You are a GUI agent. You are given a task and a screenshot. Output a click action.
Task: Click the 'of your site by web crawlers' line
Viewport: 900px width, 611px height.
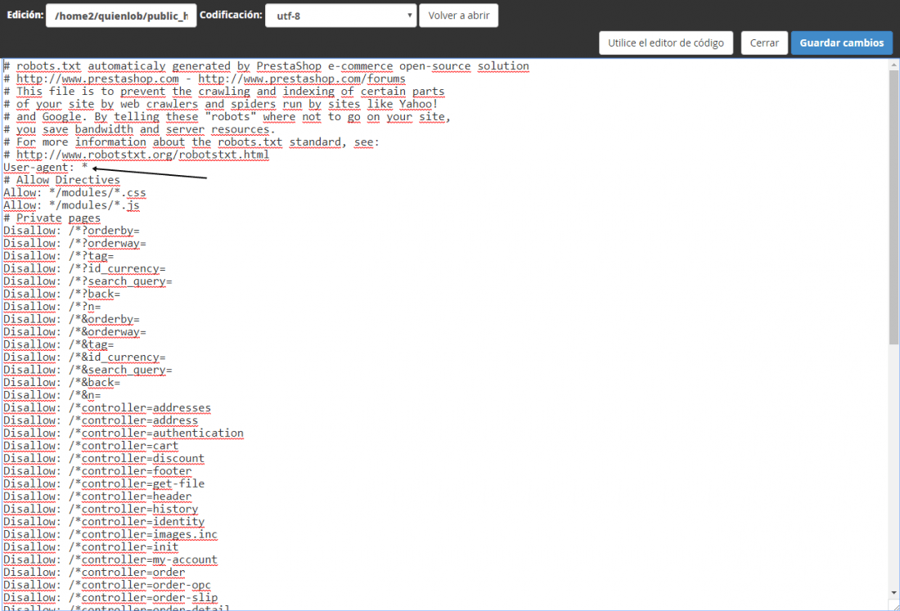coord(221,105)
